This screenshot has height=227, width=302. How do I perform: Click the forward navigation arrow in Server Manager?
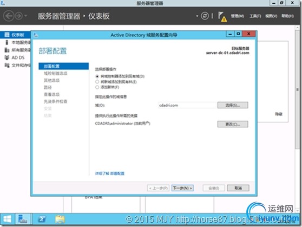click(19, 16)
